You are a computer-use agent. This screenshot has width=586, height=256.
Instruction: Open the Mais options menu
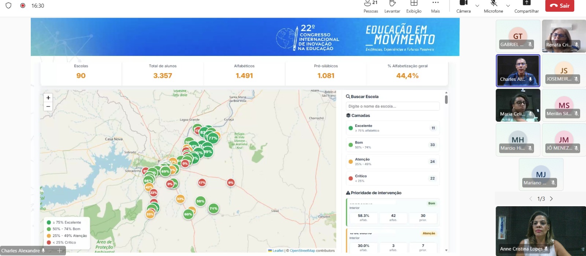click(435, 7)
